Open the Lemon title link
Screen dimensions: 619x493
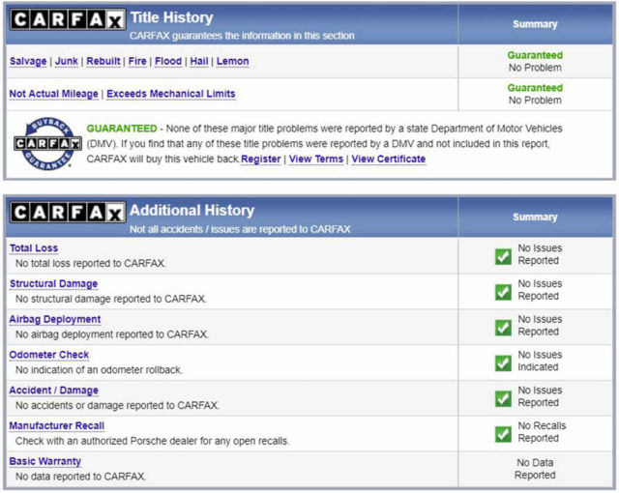pyautogui.click(x=232, y=61)
